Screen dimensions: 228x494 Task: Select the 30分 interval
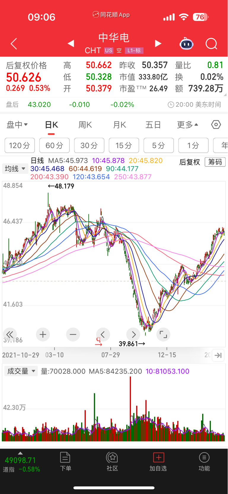point(89,145)
